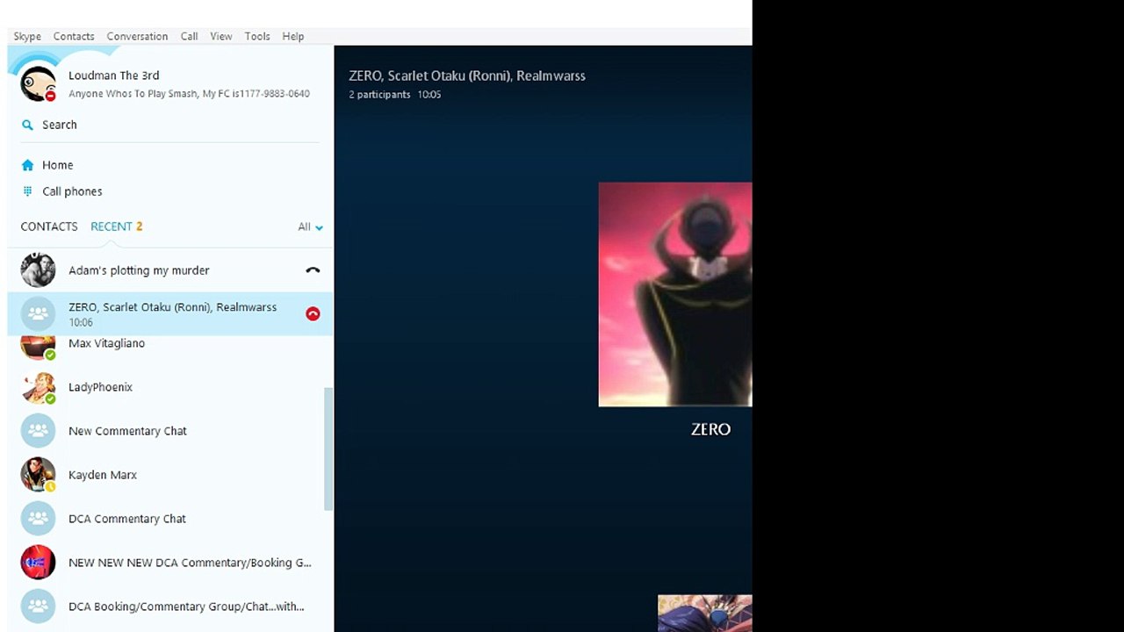Click the 2 participants label
Viewport: 1124px width, 632px height.
379,95
